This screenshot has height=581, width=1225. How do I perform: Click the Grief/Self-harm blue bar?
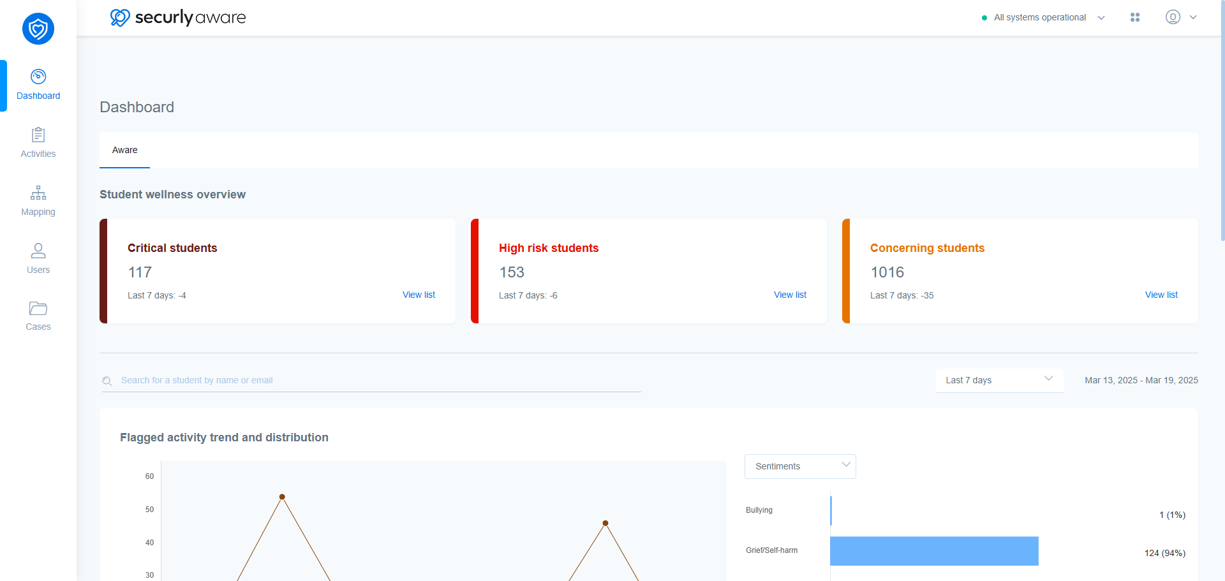tap(934, 551)
